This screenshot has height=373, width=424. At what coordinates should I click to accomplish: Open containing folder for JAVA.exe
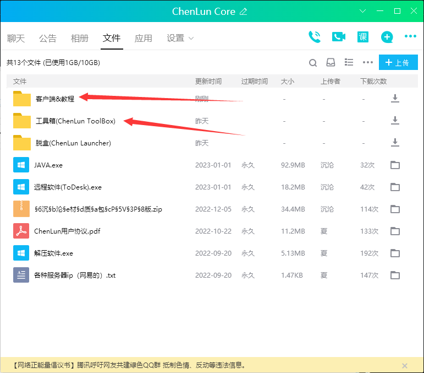point(394,165)
